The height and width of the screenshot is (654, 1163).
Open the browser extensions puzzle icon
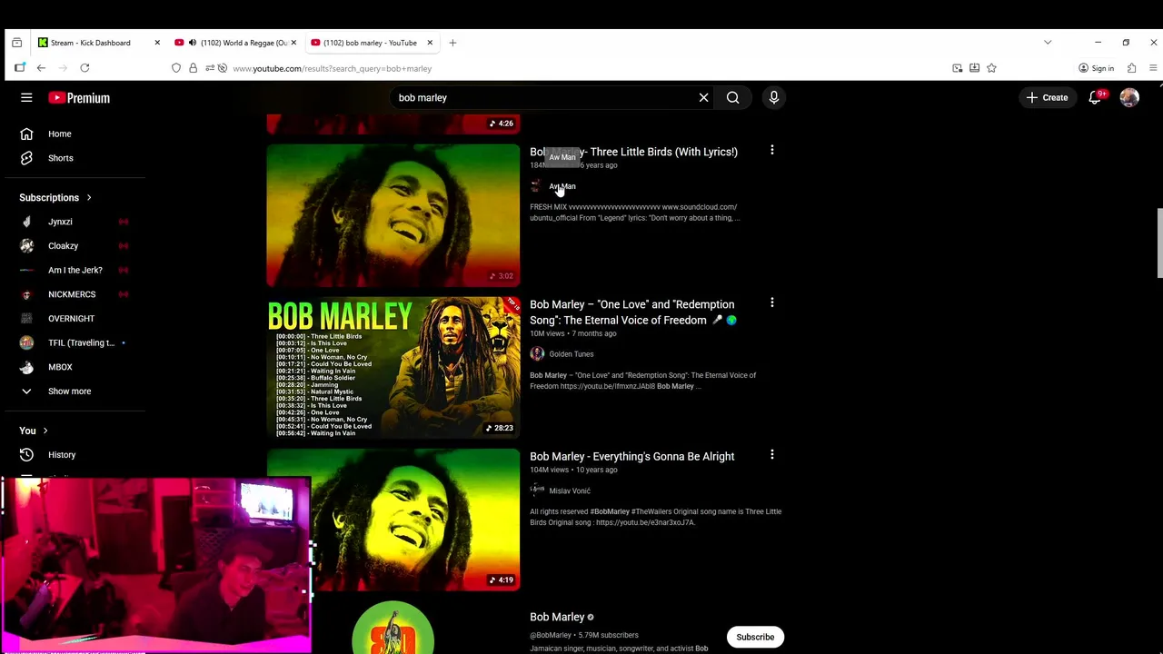point(1131,68)
